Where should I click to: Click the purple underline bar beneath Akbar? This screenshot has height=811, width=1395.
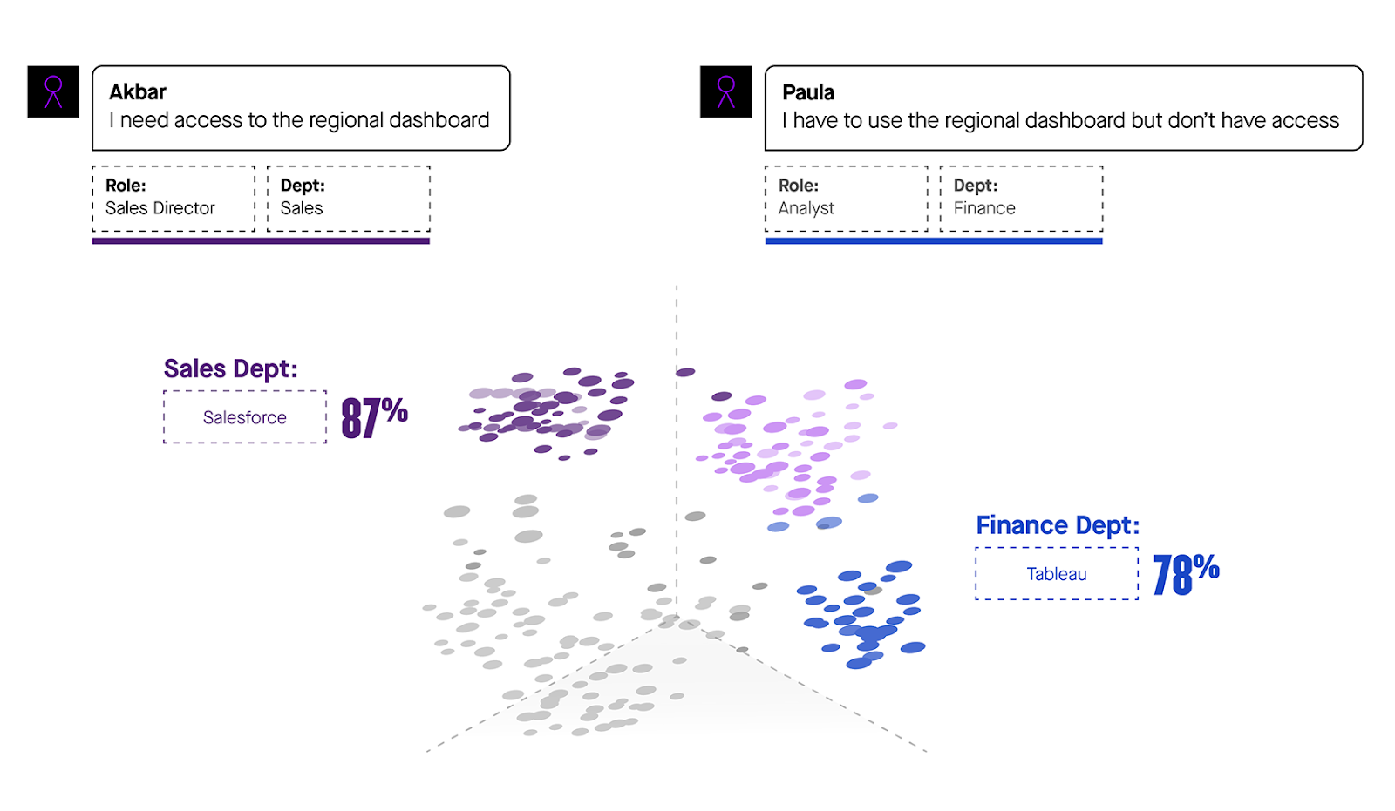pos(261,241)
